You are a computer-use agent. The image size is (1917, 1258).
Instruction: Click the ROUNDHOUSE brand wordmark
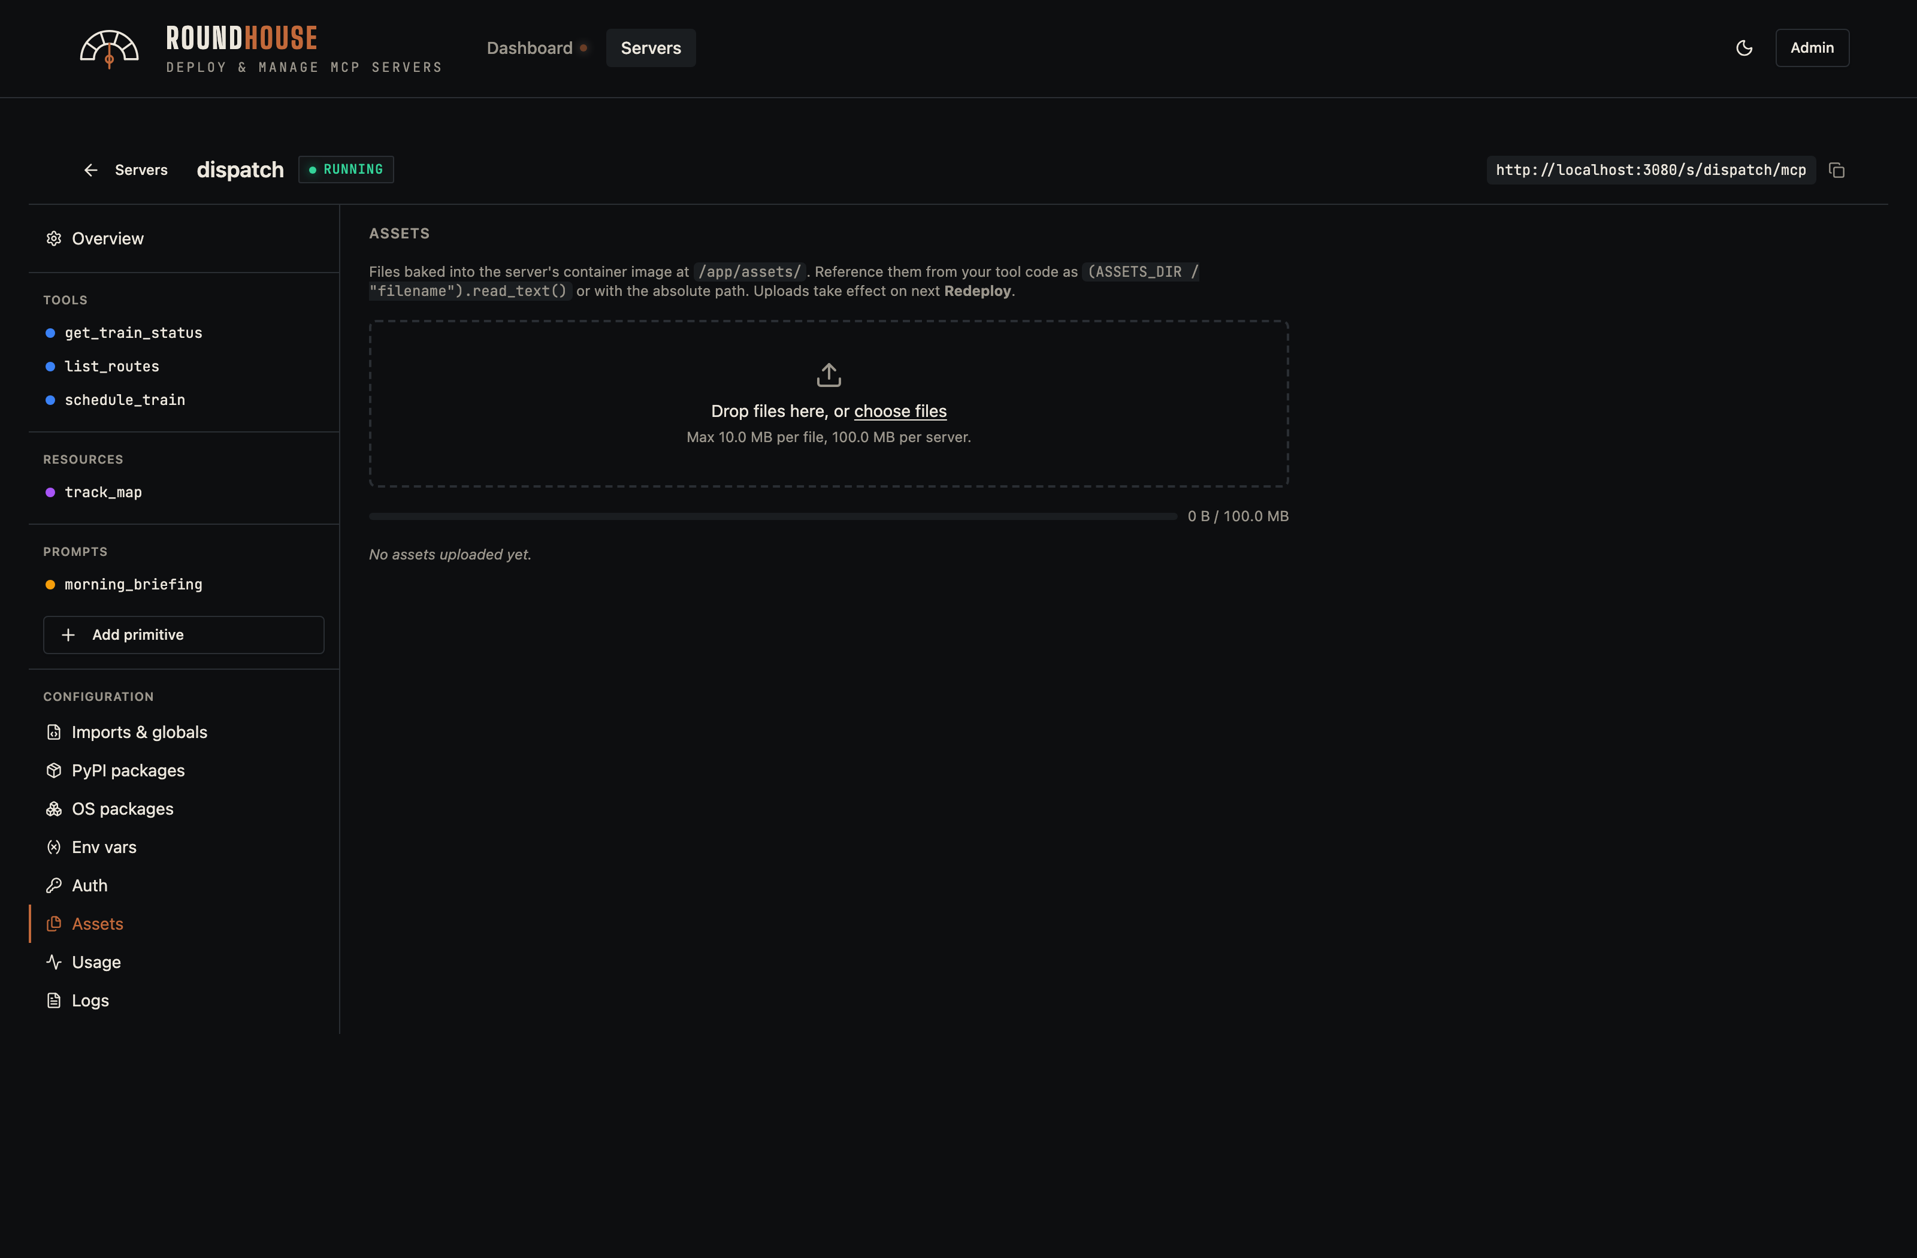[x=241, y=38]
